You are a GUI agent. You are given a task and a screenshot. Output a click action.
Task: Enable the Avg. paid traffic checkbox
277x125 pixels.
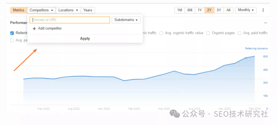coord(239,33)
